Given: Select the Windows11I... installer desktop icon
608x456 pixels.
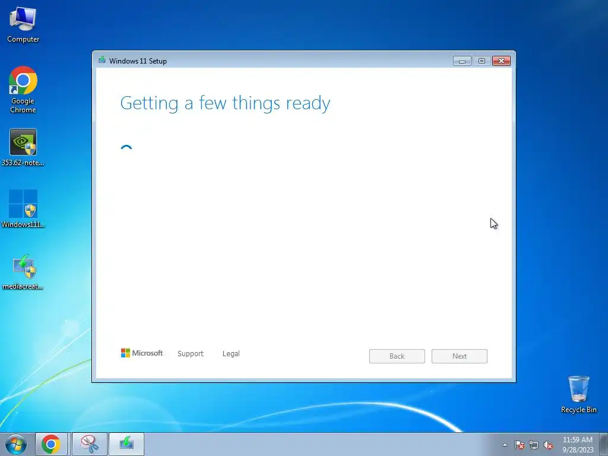Looking at the screenshot, I should click(23, 208).
